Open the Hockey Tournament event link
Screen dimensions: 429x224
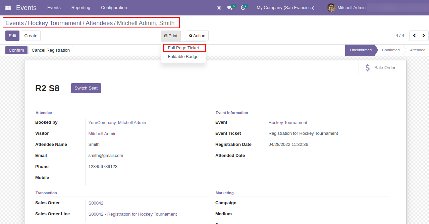[288, 123]
